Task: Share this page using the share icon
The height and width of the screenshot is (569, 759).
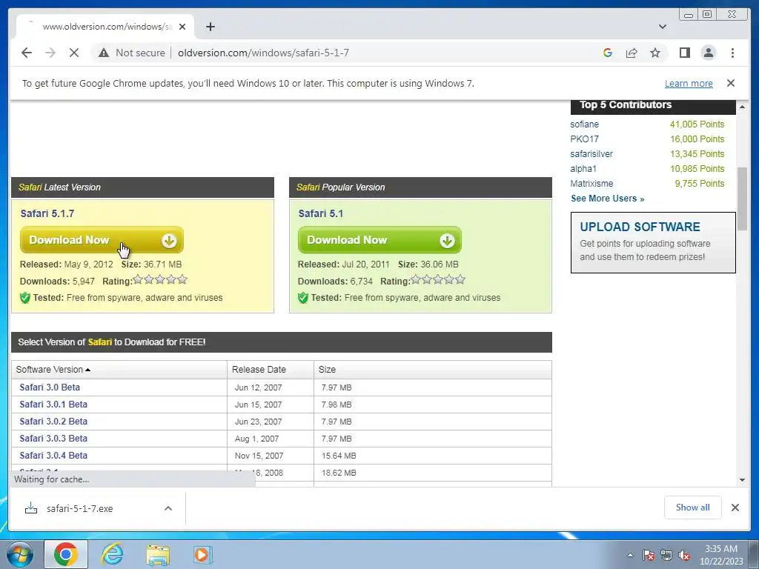Action: [x=632, y=53]
